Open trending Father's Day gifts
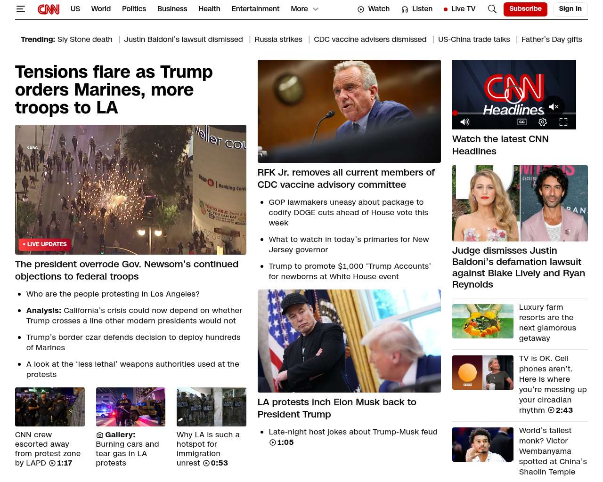The width and height of the screenshot is (603, 482). click(552, 40)
